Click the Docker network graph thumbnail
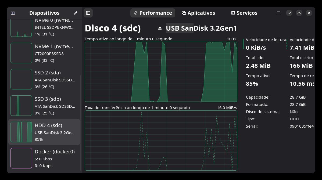 (x=21, y=158)
